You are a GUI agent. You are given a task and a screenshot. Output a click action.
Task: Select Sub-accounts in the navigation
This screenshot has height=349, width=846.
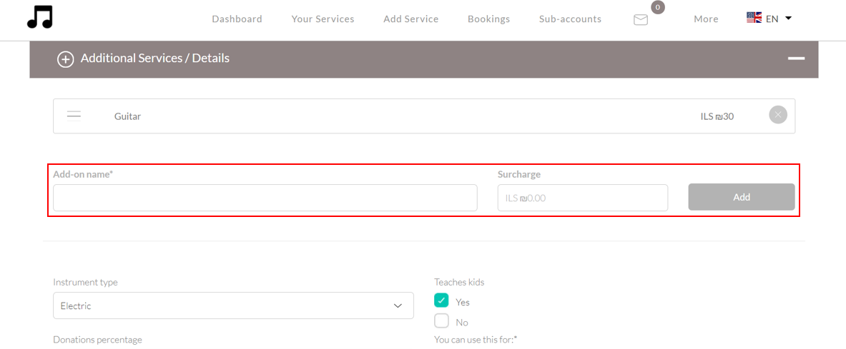click(x=570, y=19)
